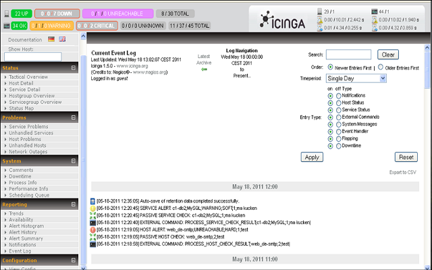Click the British flag documentation icon
432x270 pixels.
pyautogui.click(x=62, y=39)
